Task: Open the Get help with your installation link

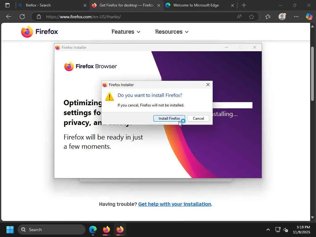Action: [175, 204]
